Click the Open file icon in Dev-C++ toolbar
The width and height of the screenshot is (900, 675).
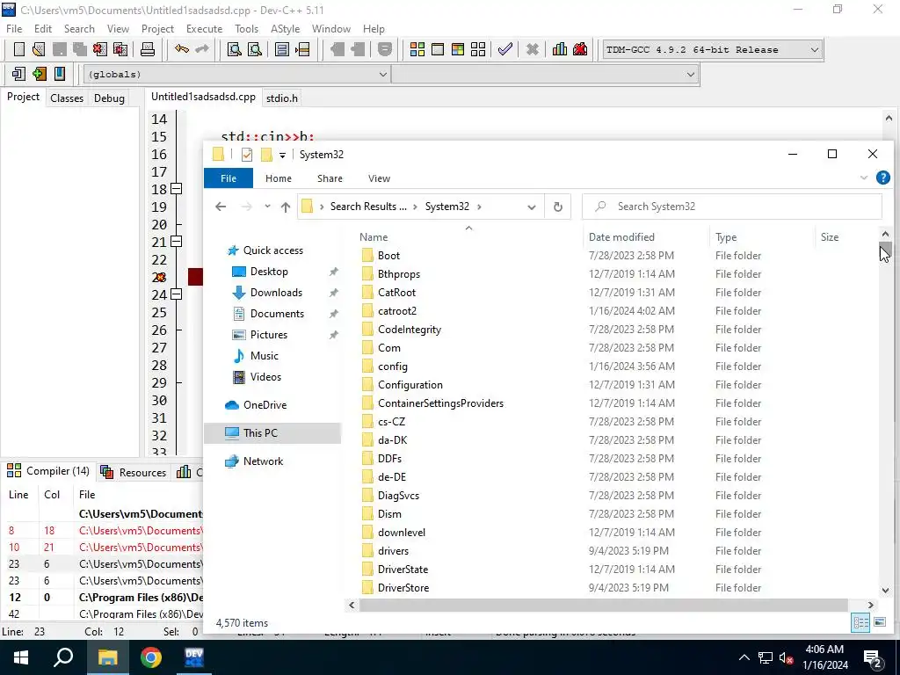coord(39,49)
